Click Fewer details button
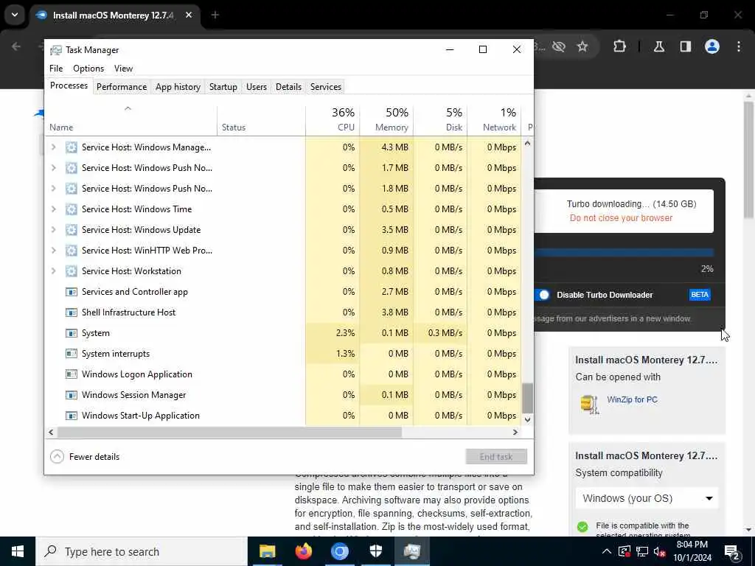Viewport: 755px width, 566px height. pos(85,457)
